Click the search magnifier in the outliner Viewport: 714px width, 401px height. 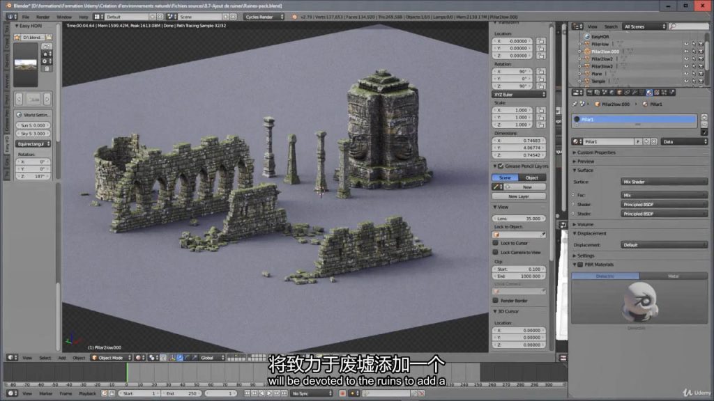coord(673,26)
